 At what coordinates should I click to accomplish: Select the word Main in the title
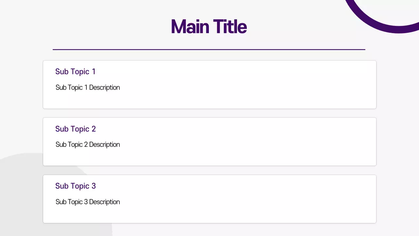[x=190, y=27]
